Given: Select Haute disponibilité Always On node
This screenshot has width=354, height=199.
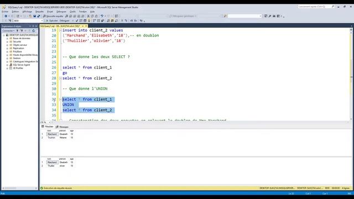Looking at the screenshot, I should [25, 55].
